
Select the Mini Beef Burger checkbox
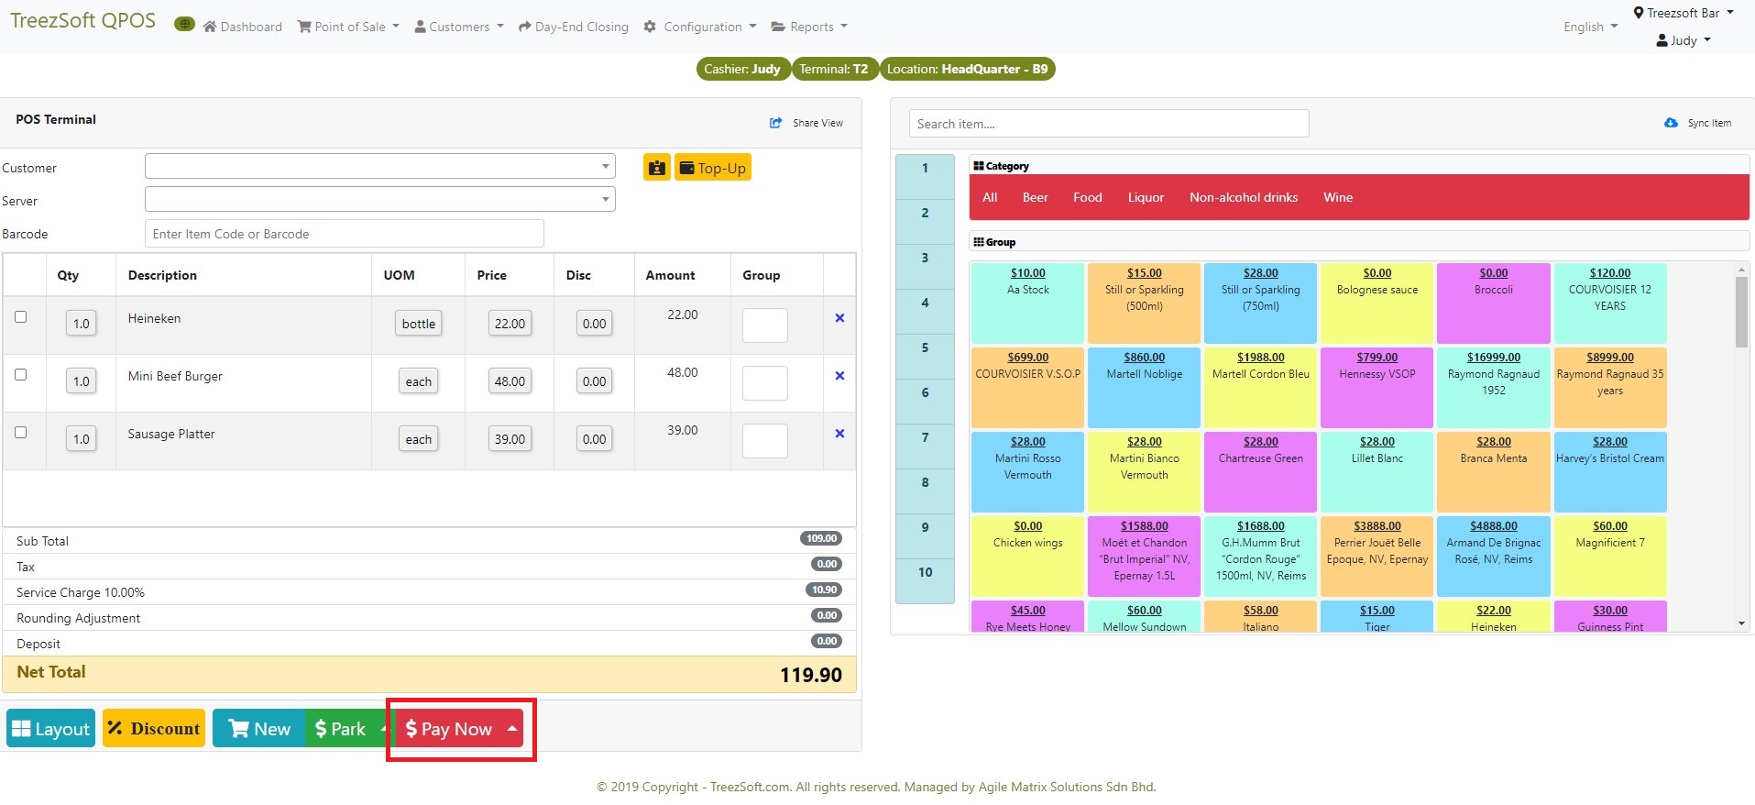[21, 375]
